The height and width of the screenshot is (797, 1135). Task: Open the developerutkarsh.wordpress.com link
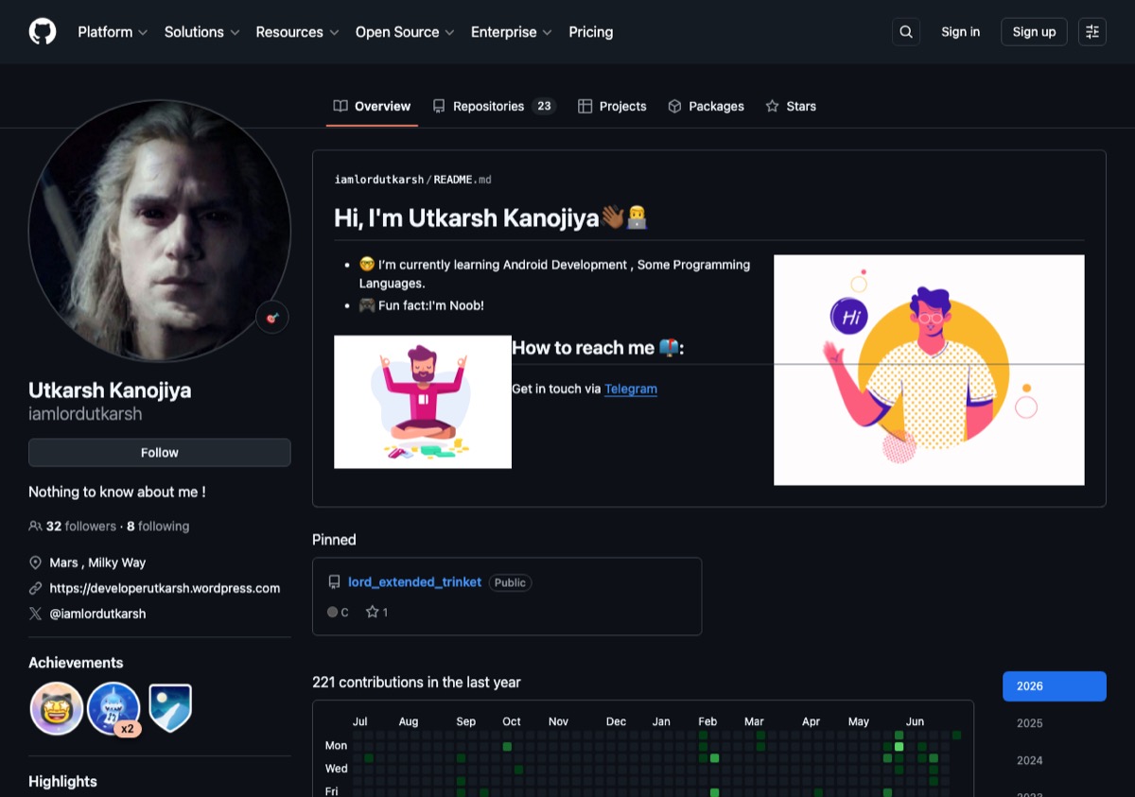click(x=165, y=588)
